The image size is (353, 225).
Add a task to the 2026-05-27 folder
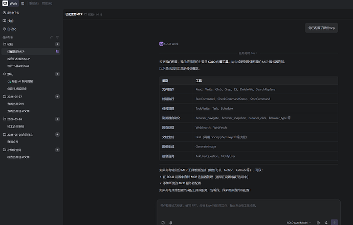pyautogui.click(x=57, y=96)
